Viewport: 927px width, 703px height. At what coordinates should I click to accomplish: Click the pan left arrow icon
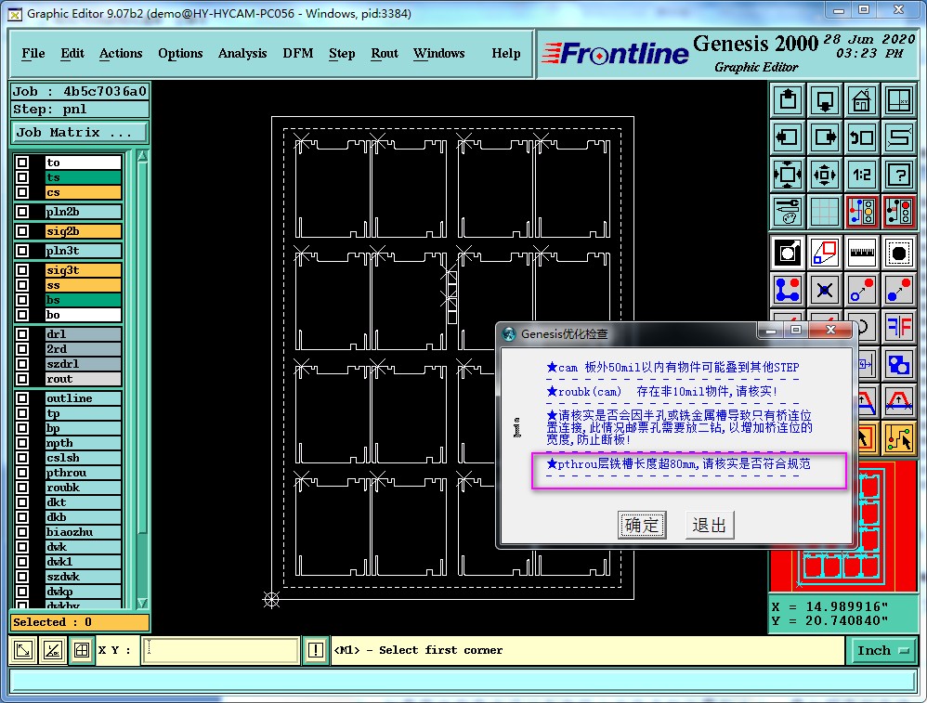788,137
